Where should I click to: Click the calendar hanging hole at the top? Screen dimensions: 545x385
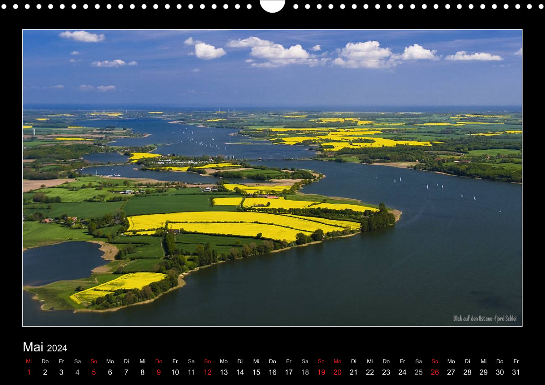tap(272, 6)
